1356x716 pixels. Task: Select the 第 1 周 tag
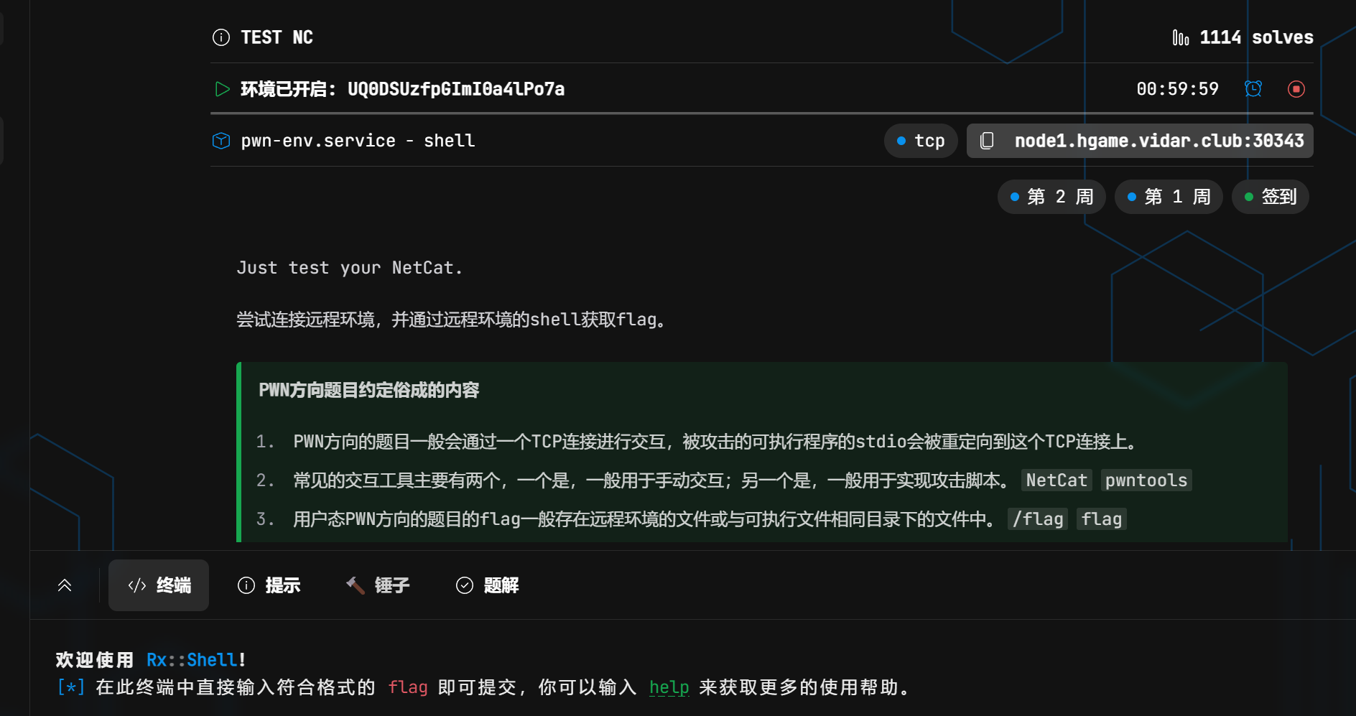pos(1168,197)
